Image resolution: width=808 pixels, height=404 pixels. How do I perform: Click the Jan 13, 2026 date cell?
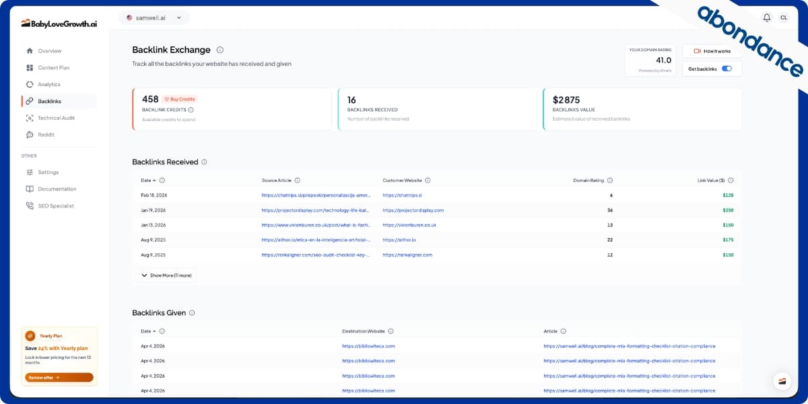[x=153, y=225]
